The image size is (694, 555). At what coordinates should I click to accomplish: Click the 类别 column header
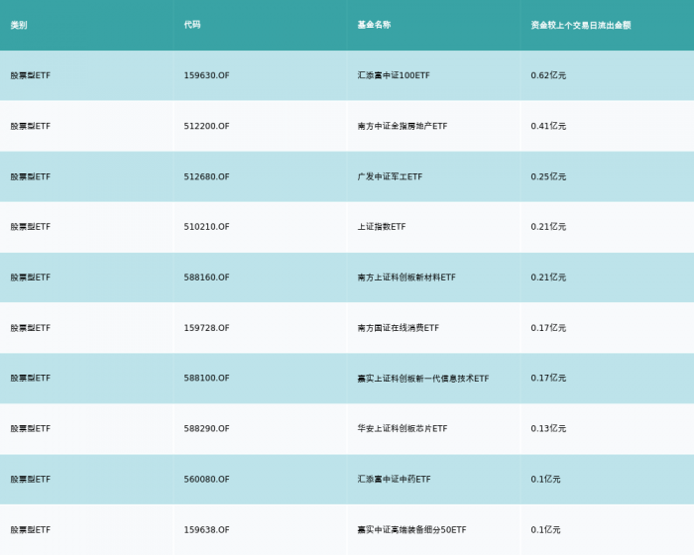tap(19, 25)
